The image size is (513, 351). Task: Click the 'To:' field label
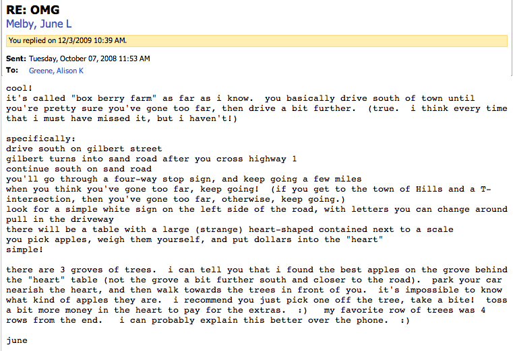pyautogui.click(x=12, y=71)
